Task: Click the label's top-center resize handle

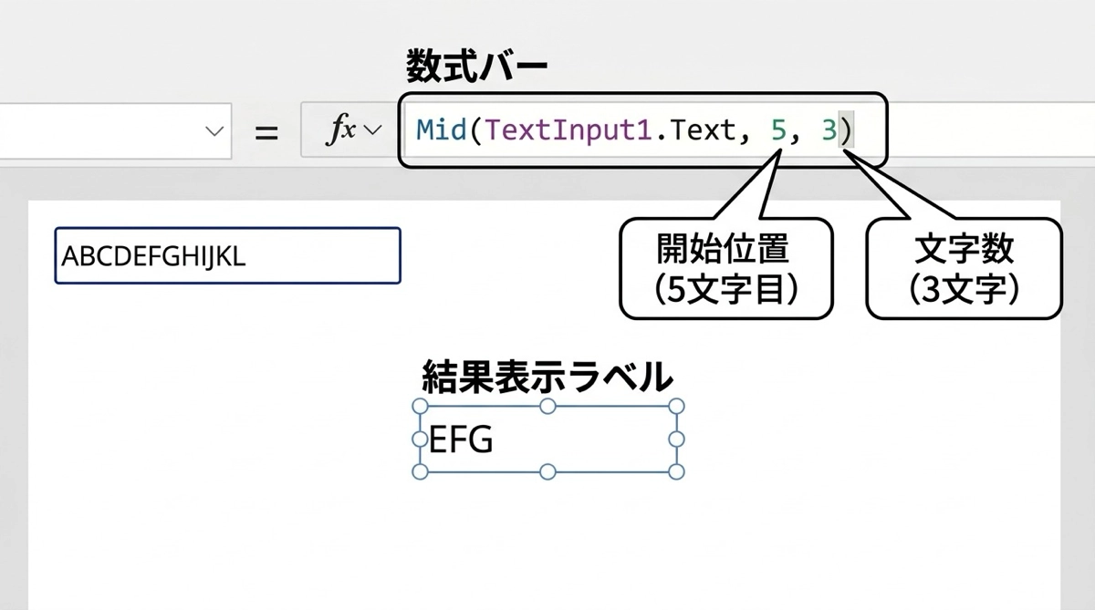Action: [x=548, y=407]
